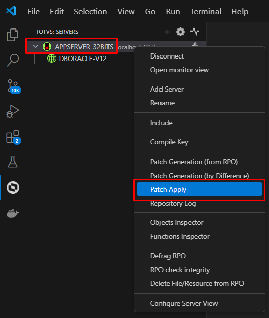Open the Run menu
This screenshot has width=269, height=318.
tap(173, 12)
